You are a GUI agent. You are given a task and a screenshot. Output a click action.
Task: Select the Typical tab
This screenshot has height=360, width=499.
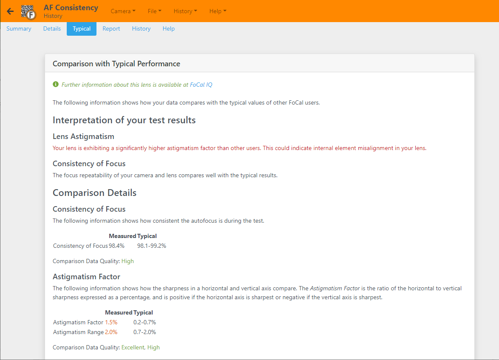point(82,28)
